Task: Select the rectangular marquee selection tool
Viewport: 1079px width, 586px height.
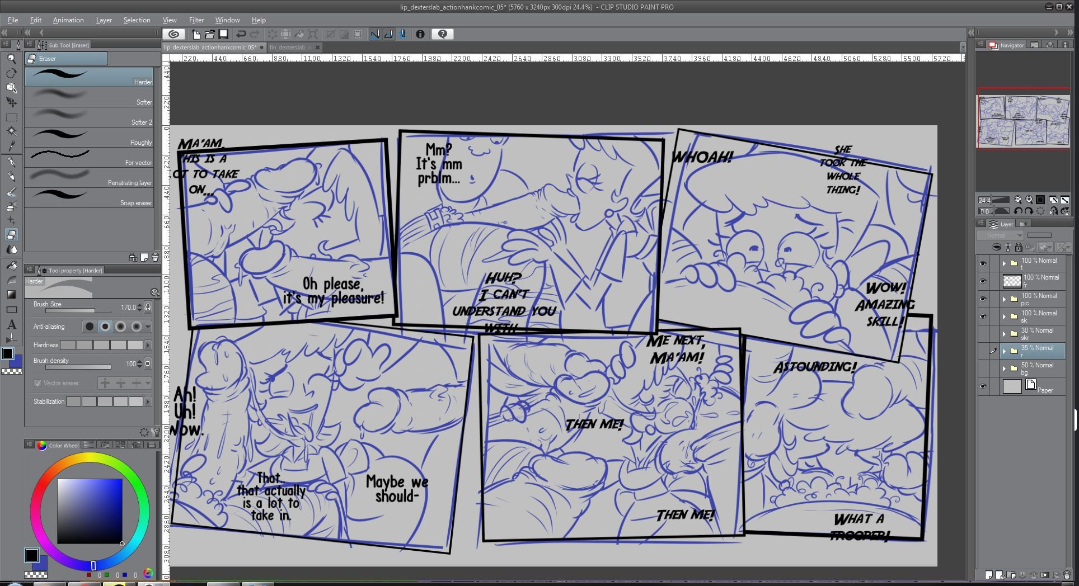Action: 11,117
